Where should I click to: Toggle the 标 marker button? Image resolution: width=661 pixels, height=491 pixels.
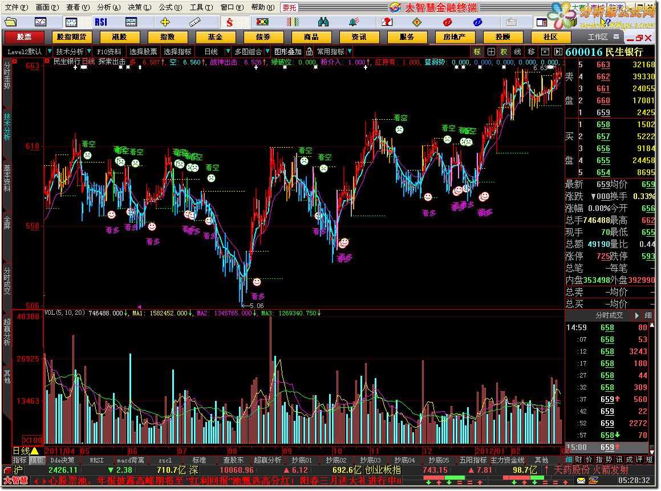click(x=477, y=51)
